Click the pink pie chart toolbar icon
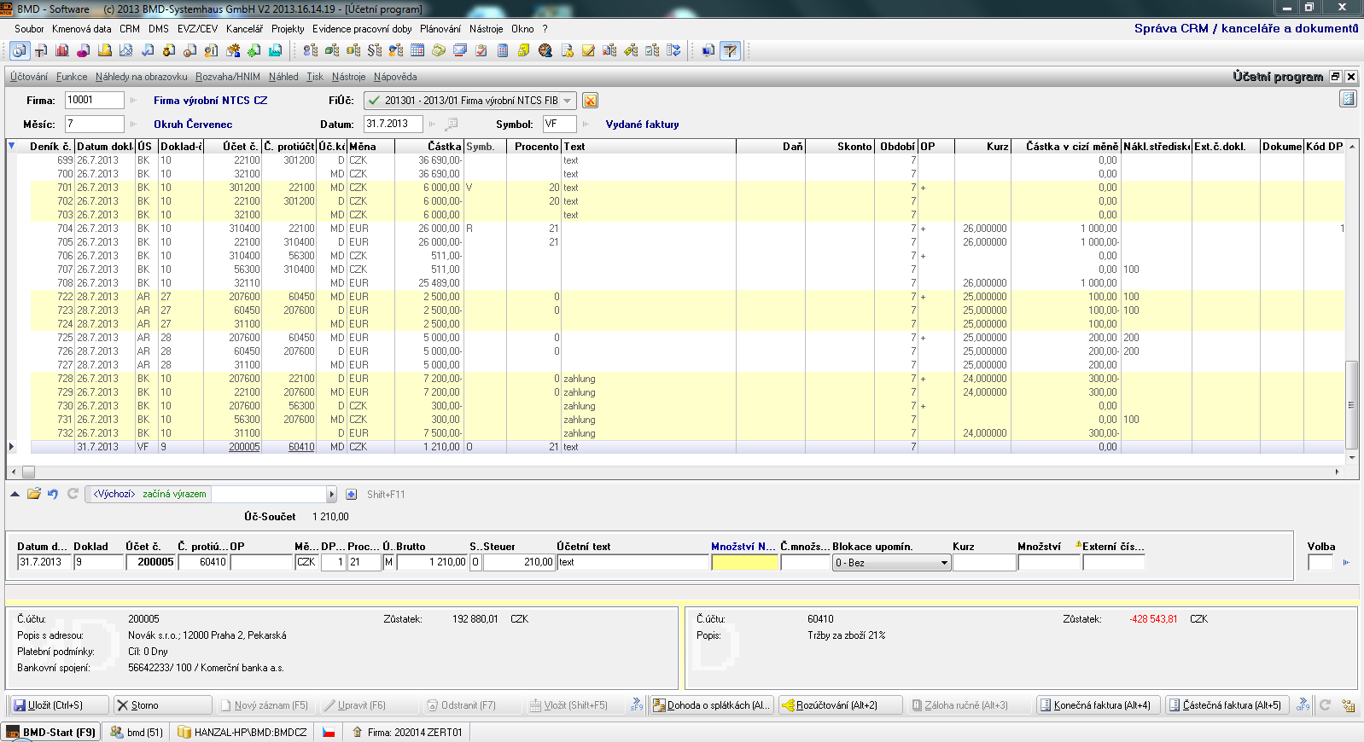Screen dimensions: 1364x742 pos(84,50)
